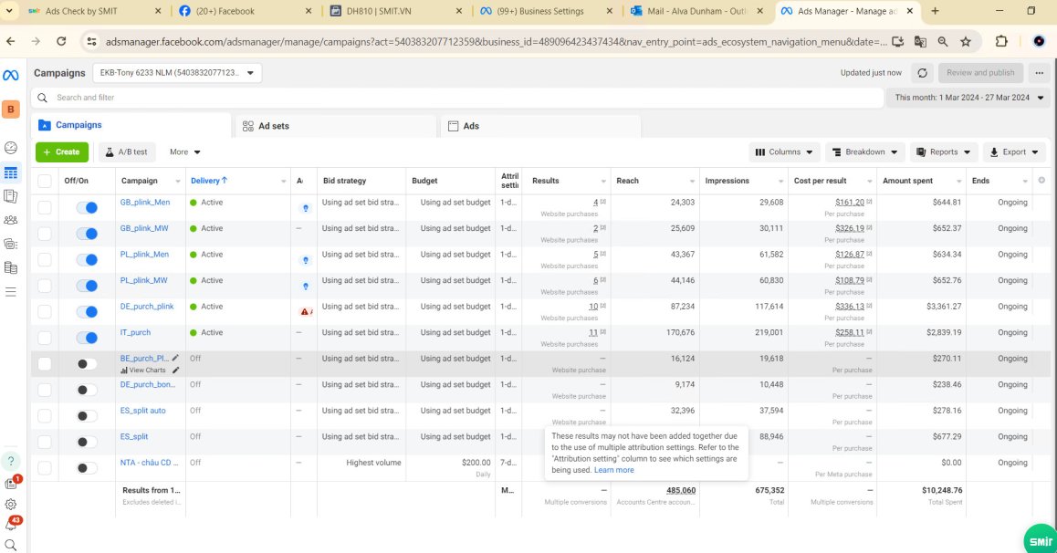Click the customize columns plus icon

tap(1041, 181)
